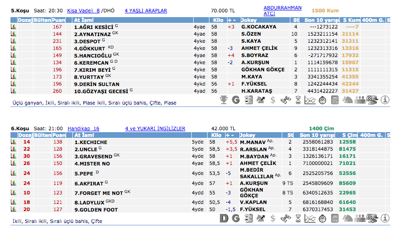This screenshot has height=232, width=406.
Task: Click the D icon under race 6
Action: tap(224, 218)
